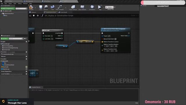This screenshot has width=186, height=105.
Task: Open the Edit menu
Action: [6, 3]
